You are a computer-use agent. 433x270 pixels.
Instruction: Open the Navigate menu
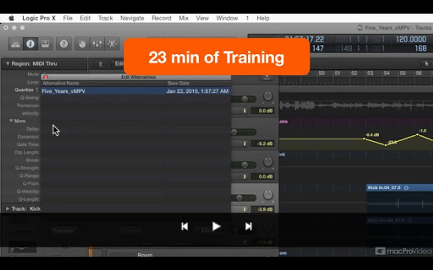(x=132, y=18)
